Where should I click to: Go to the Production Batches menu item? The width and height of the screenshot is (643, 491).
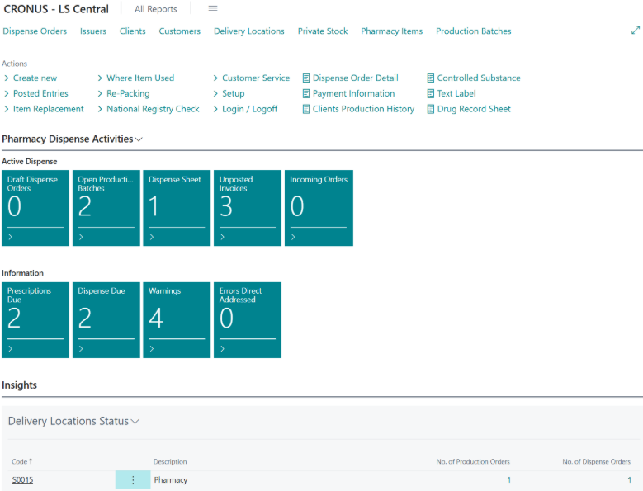(x=473, y=31)
